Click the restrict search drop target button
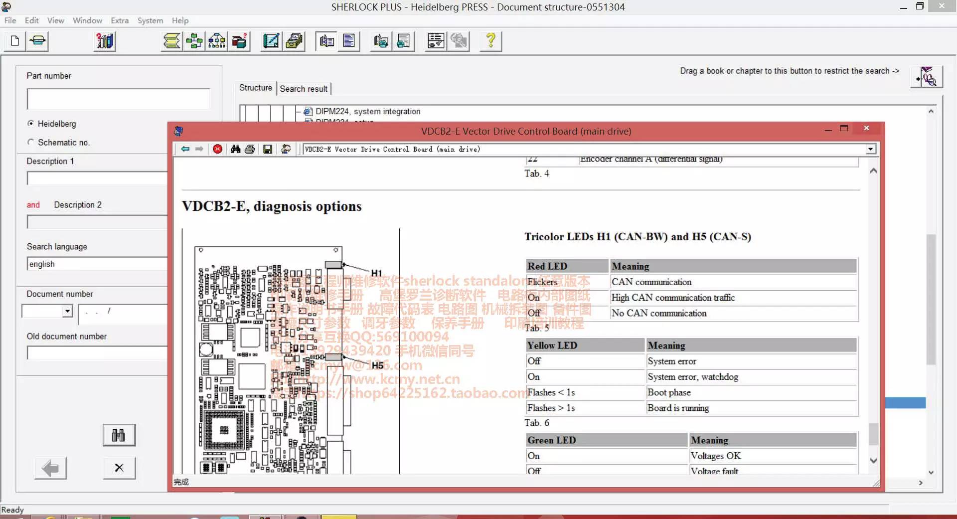 (x=927, y=77)
